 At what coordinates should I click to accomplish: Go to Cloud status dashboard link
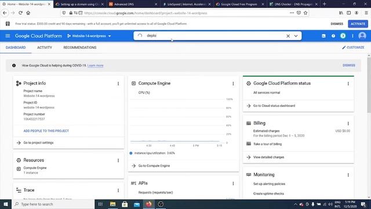274,106
